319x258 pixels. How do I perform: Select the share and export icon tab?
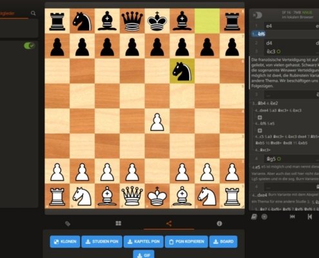169,224
